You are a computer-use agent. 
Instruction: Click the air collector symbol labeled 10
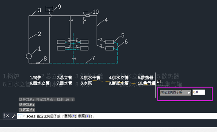(x=88, y=16)
